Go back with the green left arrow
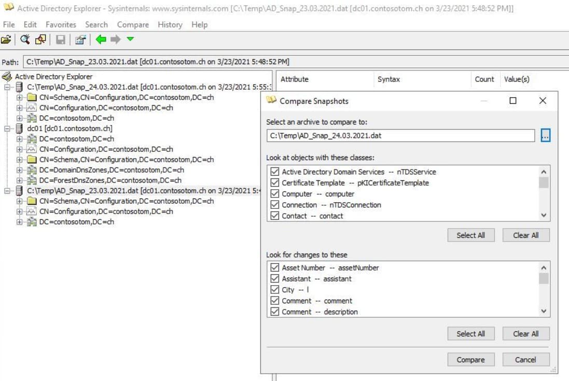Viewport: 569px width, 381px height. (x=101, y=39)
